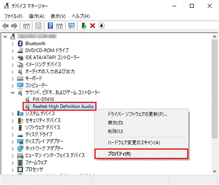Click the monitor scan-hardware toolbar icon

[71, 26]
